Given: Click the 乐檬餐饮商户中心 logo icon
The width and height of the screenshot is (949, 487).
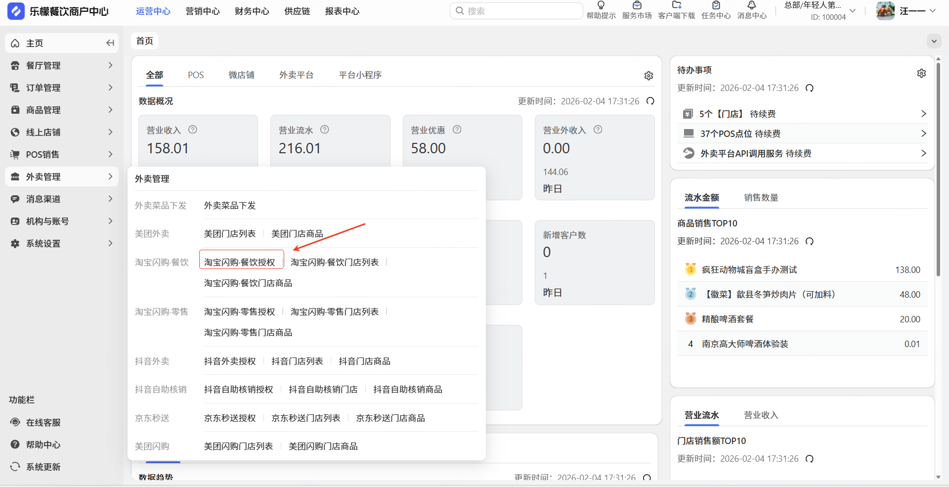Looking at the screenshot, I should [16, 11].
